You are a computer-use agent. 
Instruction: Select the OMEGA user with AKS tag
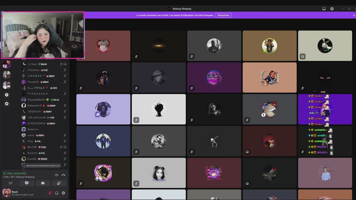(x=44, y=88)
